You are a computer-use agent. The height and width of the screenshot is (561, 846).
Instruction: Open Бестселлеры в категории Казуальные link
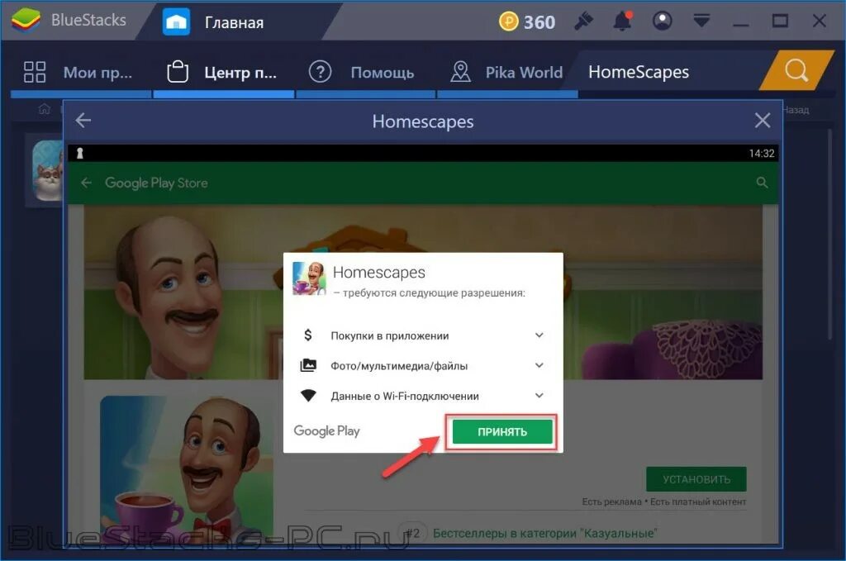tap(544, 534)
